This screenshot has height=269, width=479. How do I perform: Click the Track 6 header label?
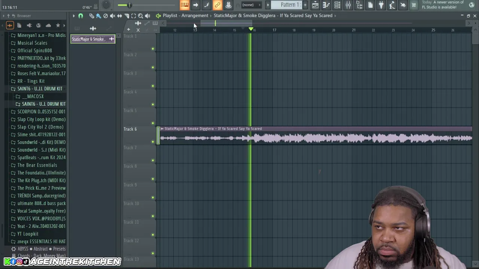pyautogui.click(x=130, y=129)
